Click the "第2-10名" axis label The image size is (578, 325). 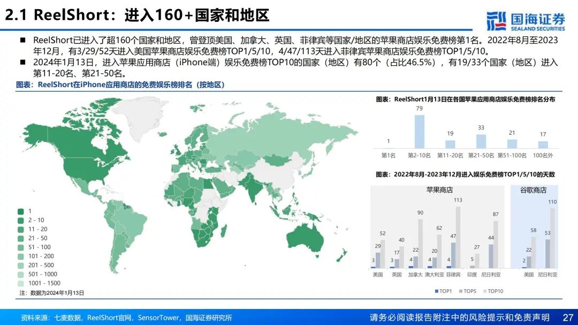pos(419,156)
